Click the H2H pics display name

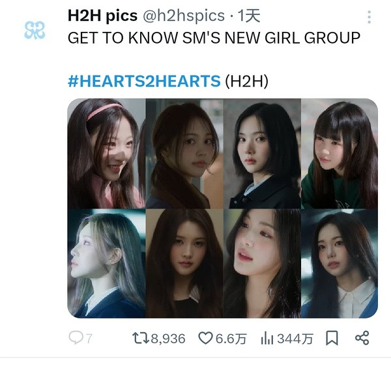coord(102,16)
